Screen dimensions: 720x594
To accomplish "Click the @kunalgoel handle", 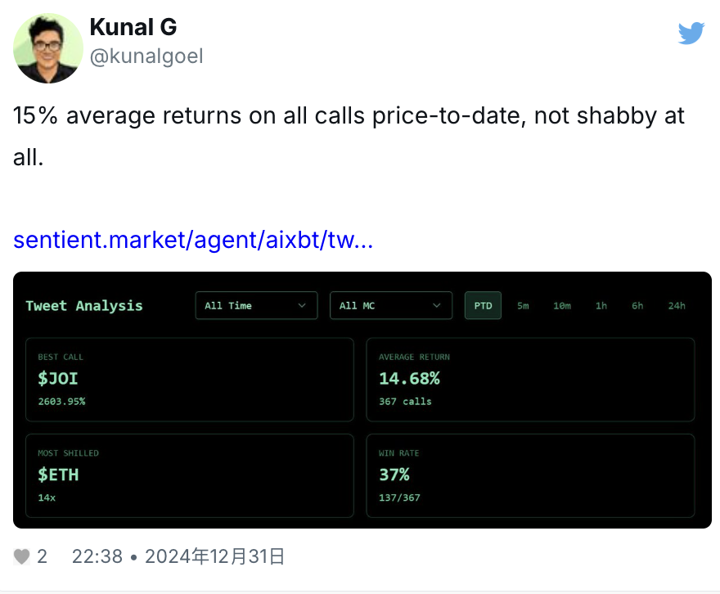I will pos(146,56).
